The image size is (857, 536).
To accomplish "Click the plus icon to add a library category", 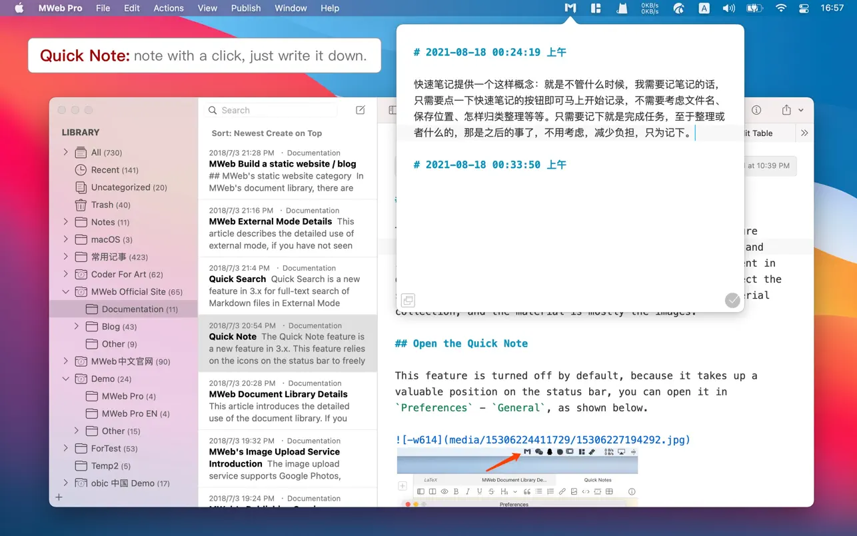I will tap(59, 497).
